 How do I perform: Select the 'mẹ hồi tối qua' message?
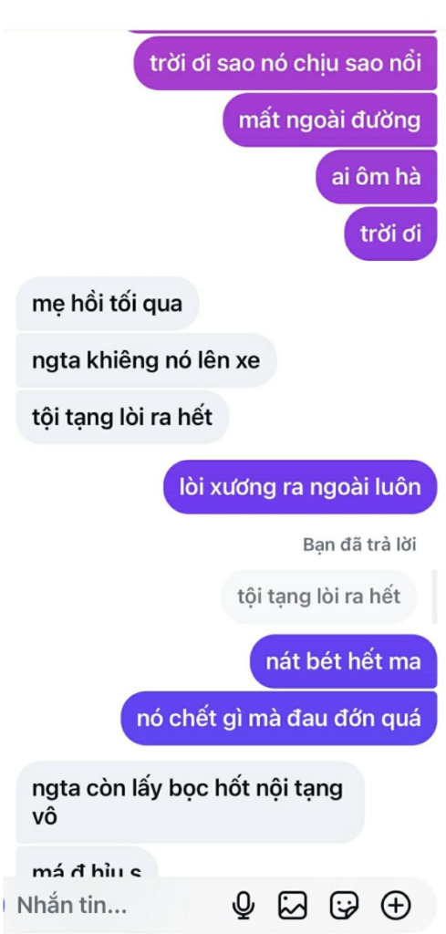click(108, 304)
